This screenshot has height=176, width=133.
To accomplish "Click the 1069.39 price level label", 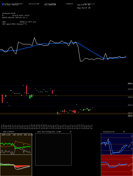I will [x=130, y=89].
